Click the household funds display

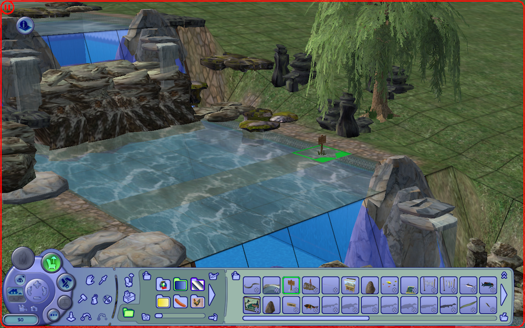(x=21, y=319)
